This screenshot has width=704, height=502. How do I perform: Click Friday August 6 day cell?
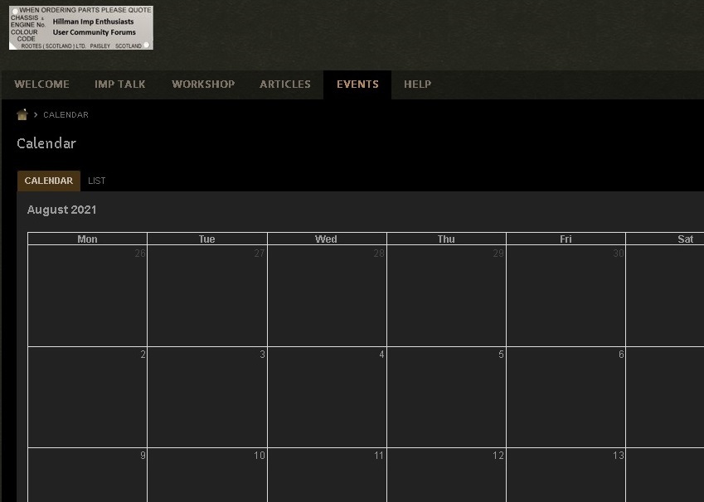point(566,397)
